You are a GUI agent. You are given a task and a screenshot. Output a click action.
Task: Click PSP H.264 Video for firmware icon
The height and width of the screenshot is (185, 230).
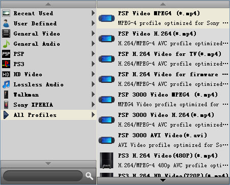pos(107,79)
